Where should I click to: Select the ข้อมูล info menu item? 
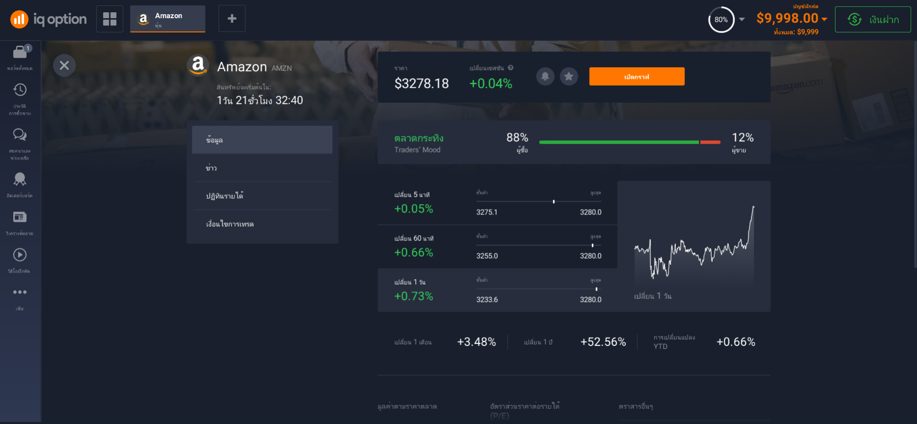click(262, 140)
